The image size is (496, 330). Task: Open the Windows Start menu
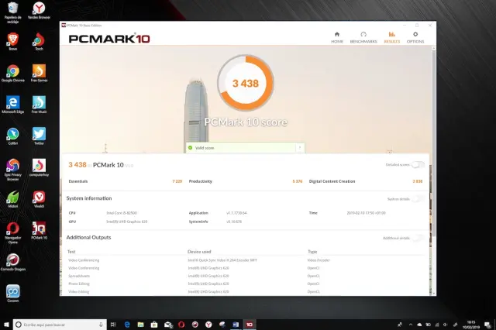point(6,324)
